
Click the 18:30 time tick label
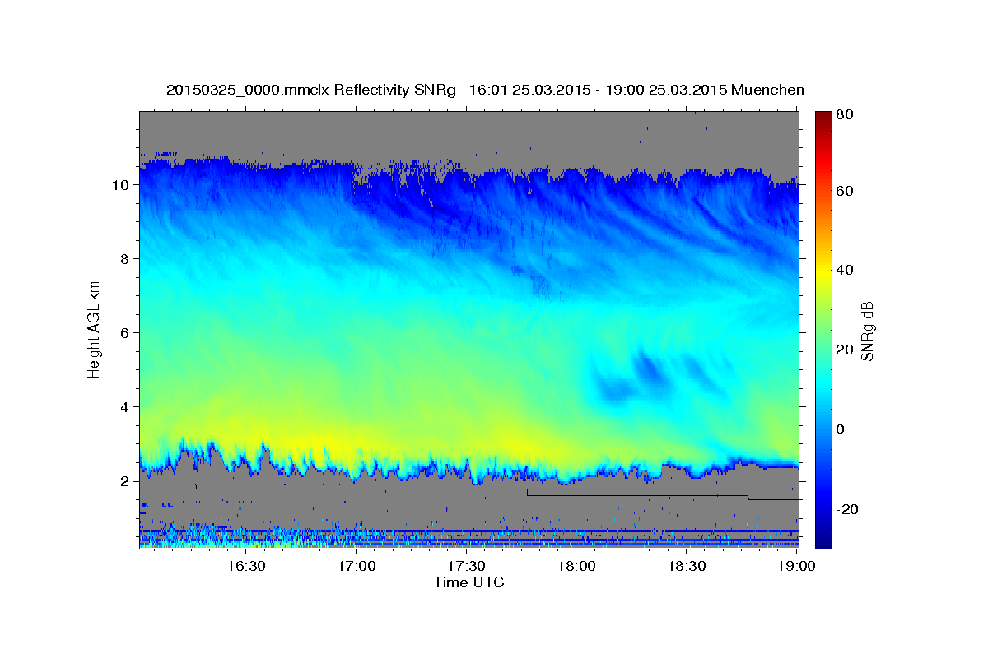tap(687, 567)
